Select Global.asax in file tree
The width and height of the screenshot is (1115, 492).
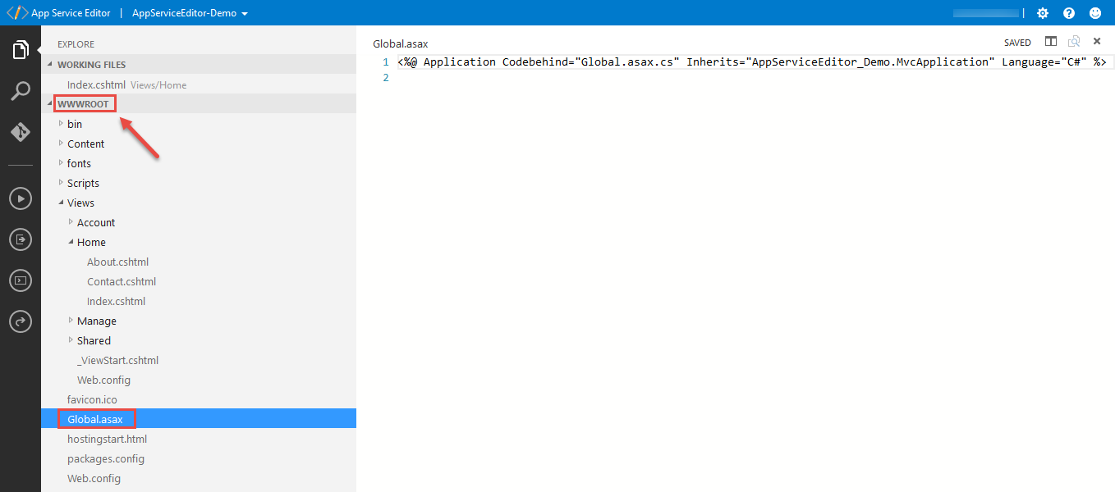[199, 419]
